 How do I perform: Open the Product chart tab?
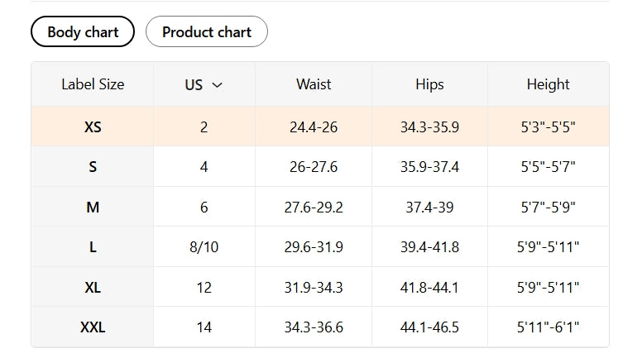(206, 32)
